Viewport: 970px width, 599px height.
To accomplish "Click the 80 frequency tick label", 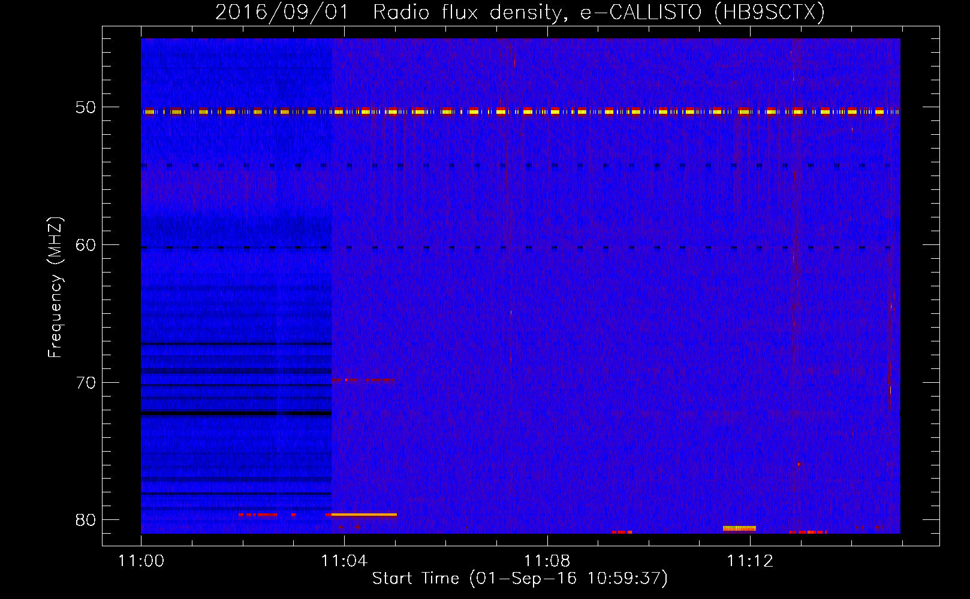I will [86, 520].
